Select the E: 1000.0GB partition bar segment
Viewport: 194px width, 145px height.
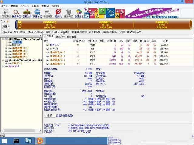(105, 25)
